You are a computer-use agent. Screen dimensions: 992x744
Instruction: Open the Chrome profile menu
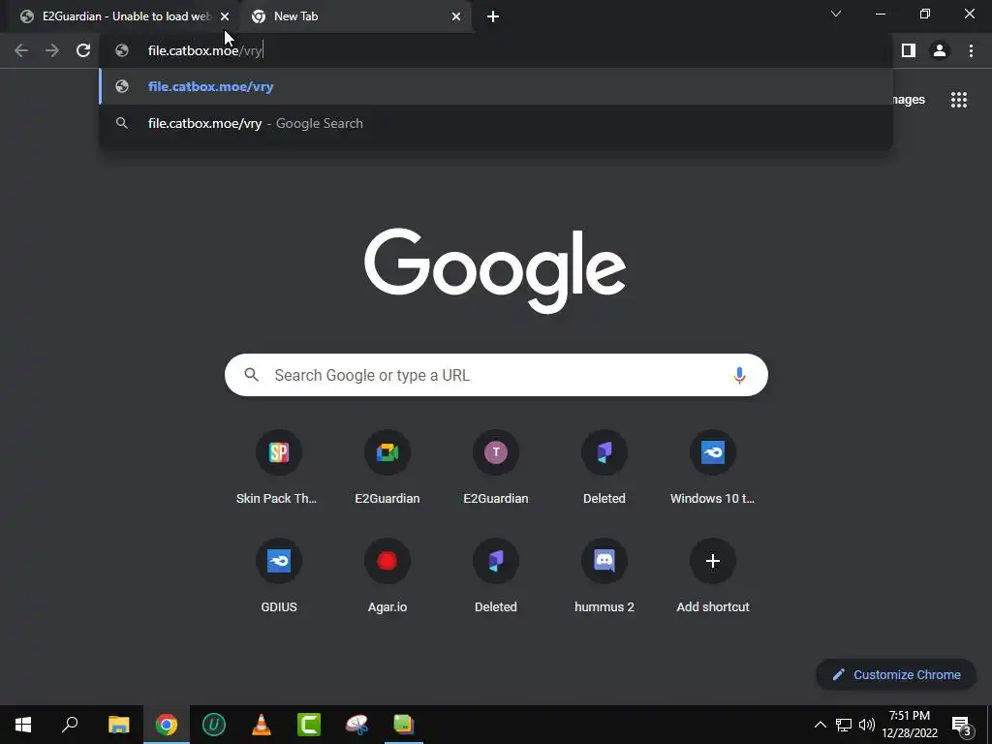tap(940, 50)
